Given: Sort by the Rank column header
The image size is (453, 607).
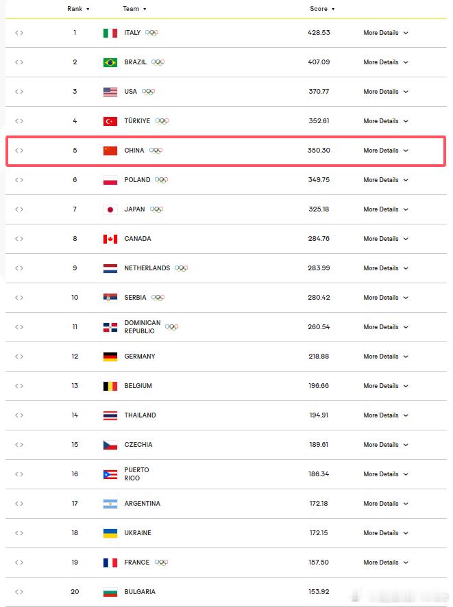Looking at the screenshot, I should 78,8.
